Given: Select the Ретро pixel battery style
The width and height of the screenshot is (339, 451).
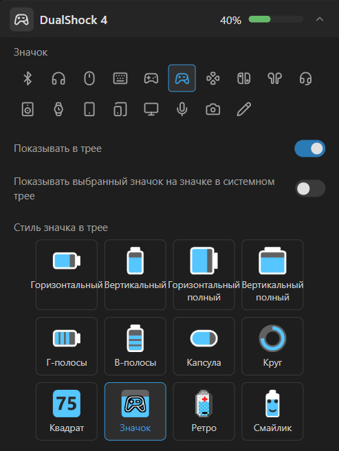Looking at the screenshot, I should [204, 412].
